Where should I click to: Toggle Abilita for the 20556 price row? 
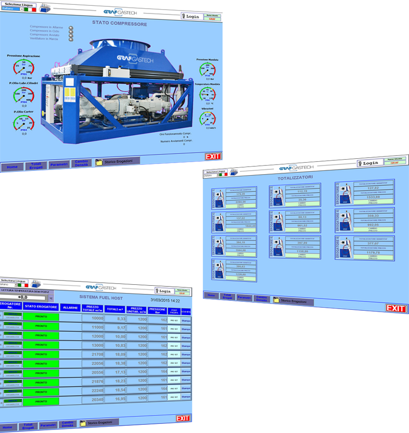pyautogui.click(x=13, y=372)
